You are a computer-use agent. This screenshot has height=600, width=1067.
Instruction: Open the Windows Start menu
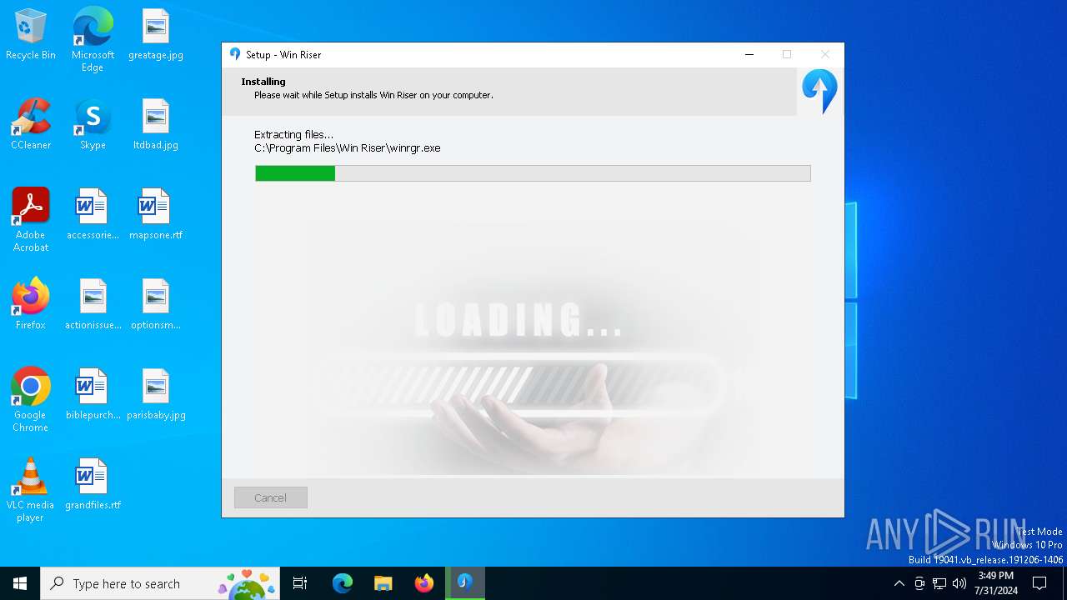pos(20,583)
